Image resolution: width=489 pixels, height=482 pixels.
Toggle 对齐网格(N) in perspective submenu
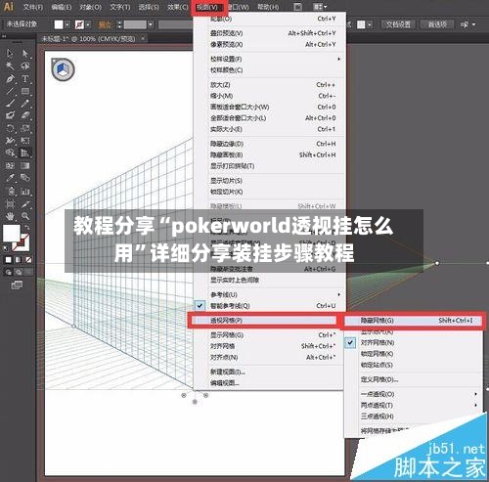tap(414, 342)
